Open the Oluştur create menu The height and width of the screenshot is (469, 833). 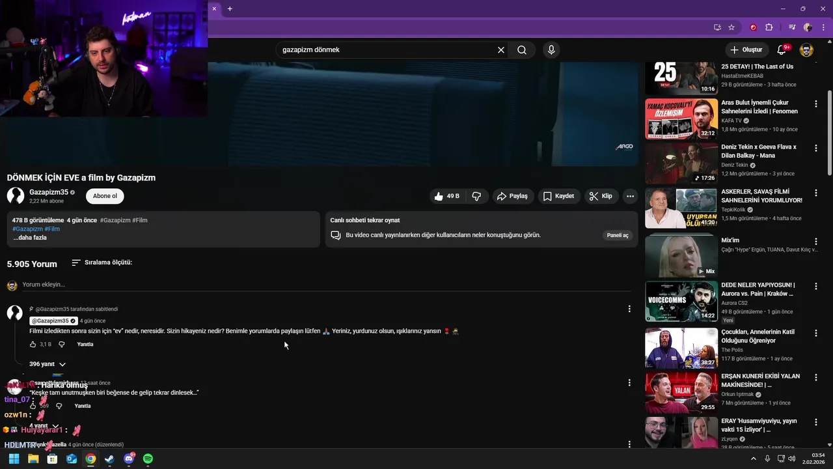click(x=746, y=50)
